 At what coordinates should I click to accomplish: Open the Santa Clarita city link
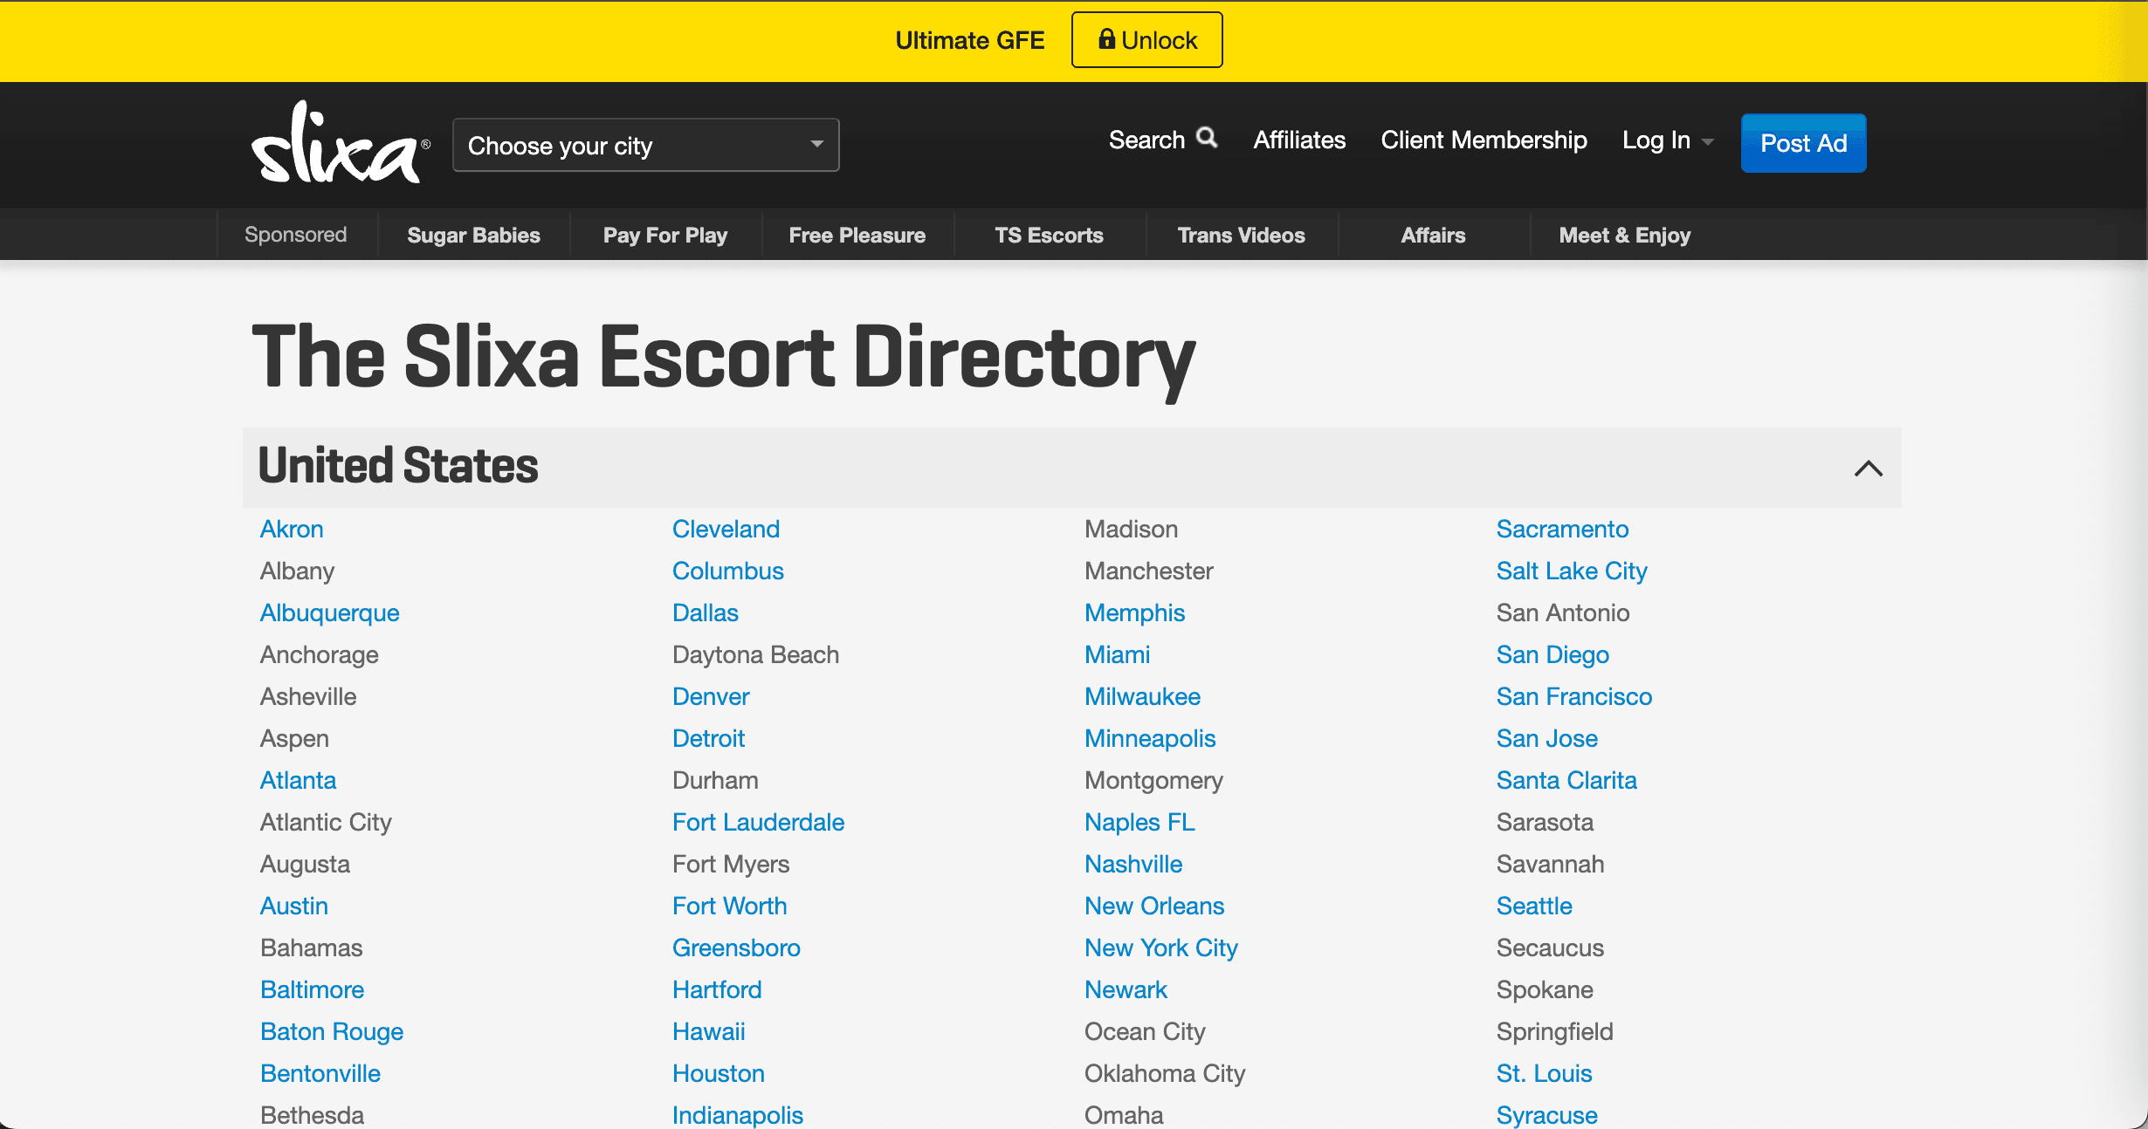pyautogui.click(x=1566, y=780)
